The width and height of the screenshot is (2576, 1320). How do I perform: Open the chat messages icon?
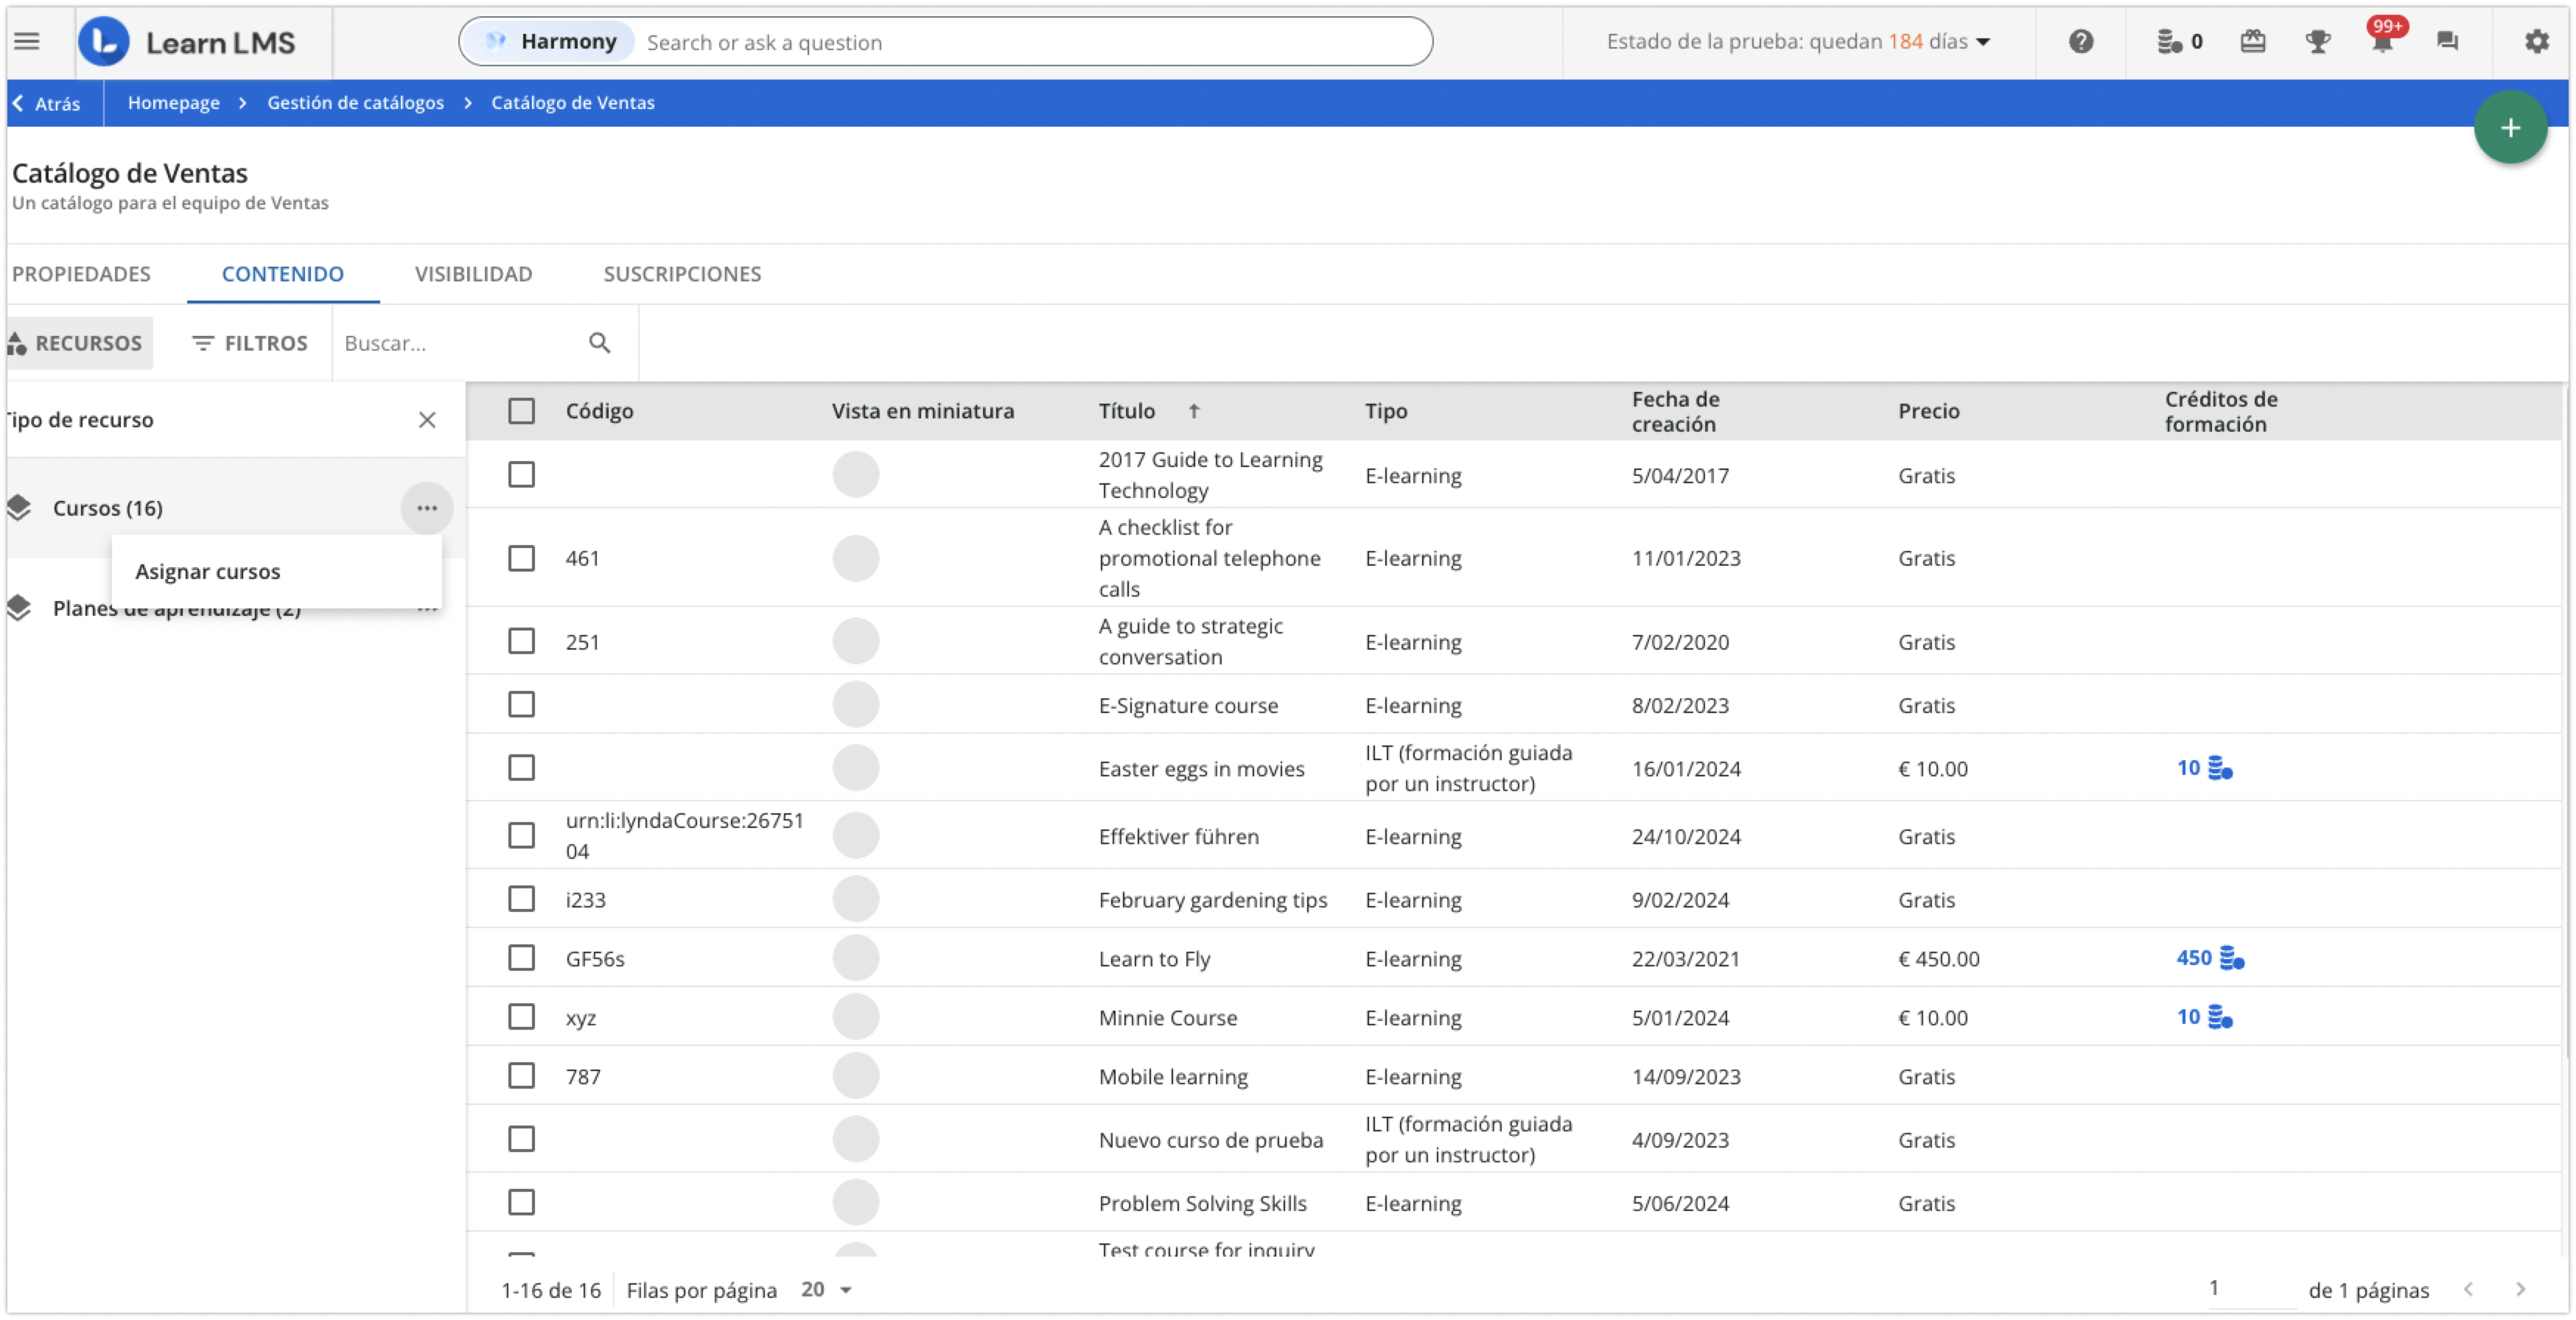pyautogui.click(x=2447, y=41)
